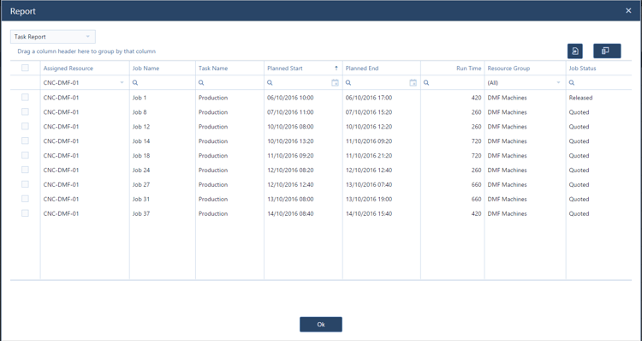Click the column chooser icon button
This screenshot has height=341, width=642.
point(607,51)
